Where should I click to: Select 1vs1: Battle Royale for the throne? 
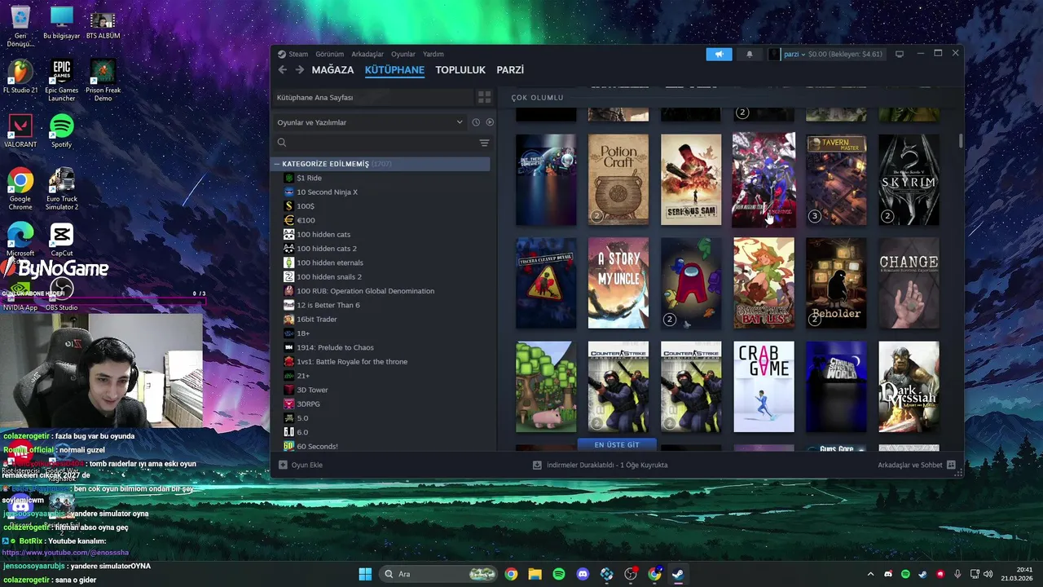351,361
